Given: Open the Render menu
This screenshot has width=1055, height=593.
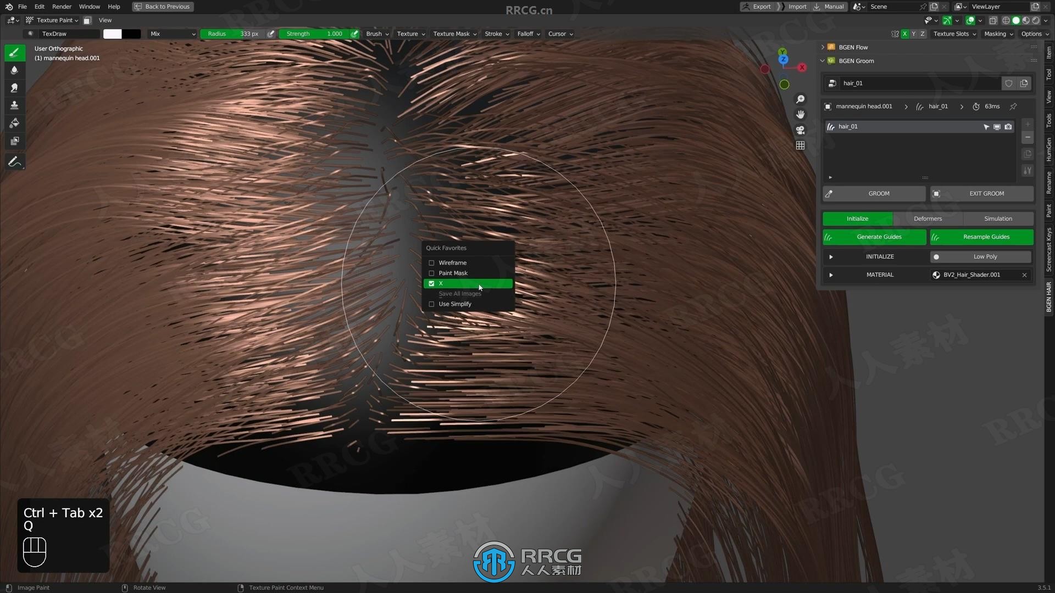Looking at the screenshot, I should pos(62,7).
